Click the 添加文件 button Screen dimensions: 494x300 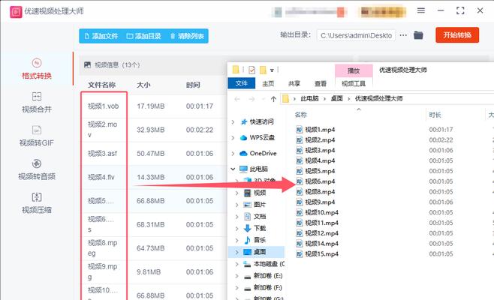[x=101, y=36]
